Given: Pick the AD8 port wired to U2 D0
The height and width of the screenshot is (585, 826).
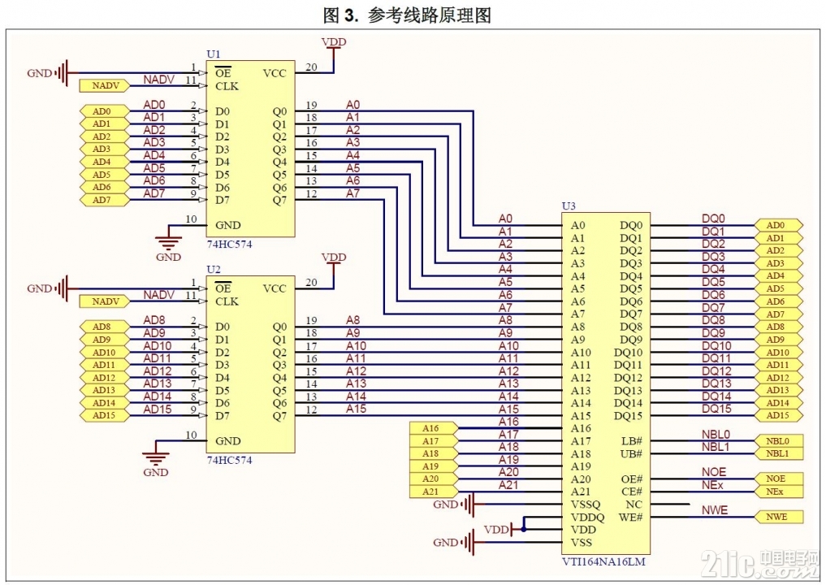Looking at the screenshot, I should point(104,327).
